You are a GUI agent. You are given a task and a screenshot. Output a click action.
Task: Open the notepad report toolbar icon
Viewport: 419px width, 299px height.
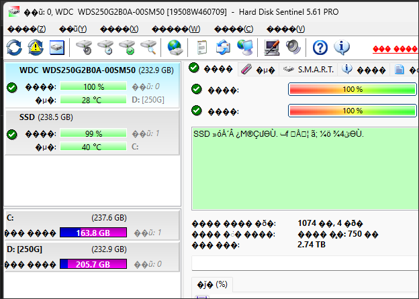pyautogui.click(x=201, y=48)
